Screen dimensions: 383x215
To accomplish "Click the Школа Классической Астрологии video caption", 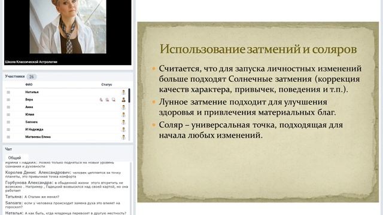I will point(31,62).
